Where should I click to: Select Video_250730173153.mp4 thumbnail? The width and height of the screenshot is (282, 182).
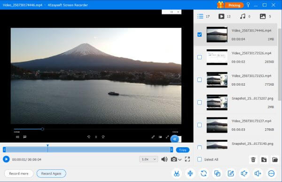point(217,80)
